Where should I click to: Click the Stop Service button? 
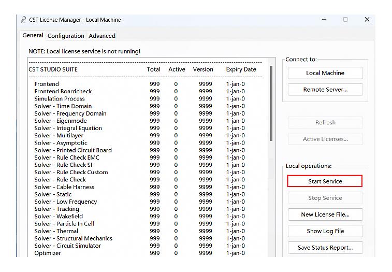[325, 198]
